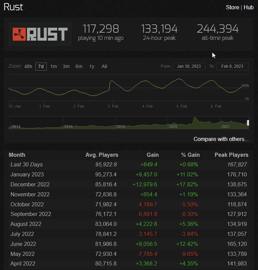This screenshot has height=270, width=258.
Task: Select the November 2022 row label
Action: [x=30, y=195]
